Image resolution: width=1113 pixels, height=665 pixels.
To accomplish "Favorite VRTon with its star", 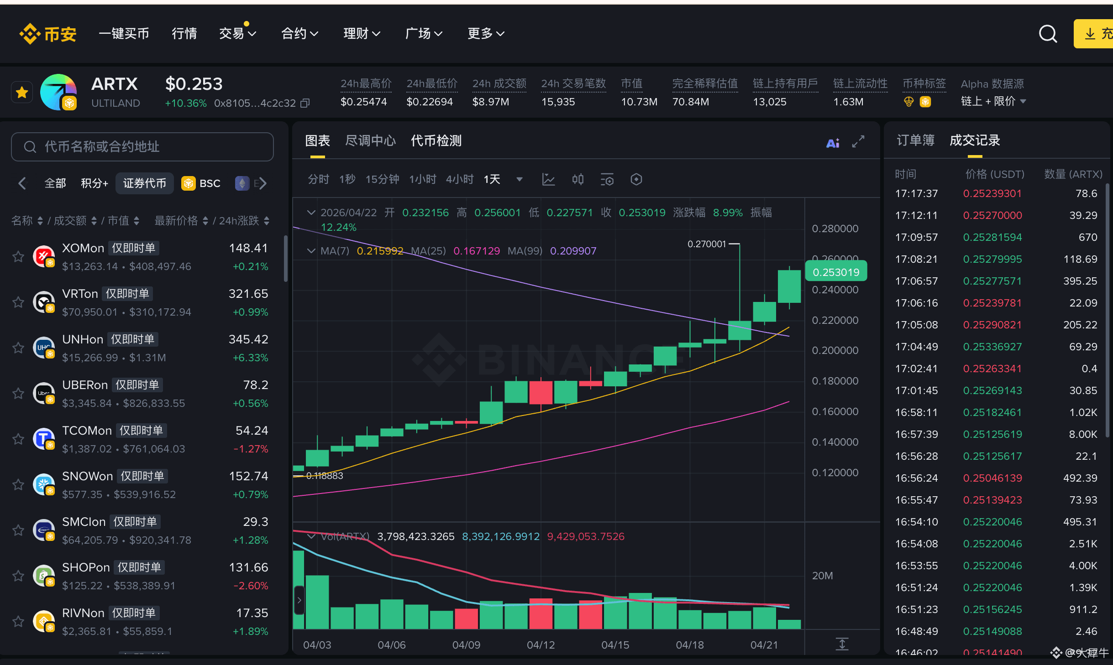I will click(x=18, y=302).
